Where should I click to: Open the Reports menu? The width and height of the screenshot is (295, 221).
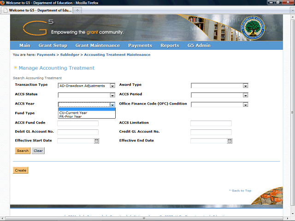[170, 46]
